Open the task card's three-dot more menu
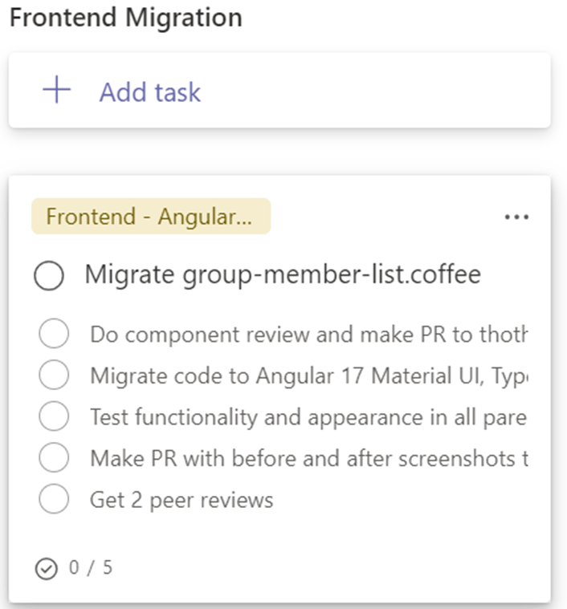 pos(516,217)
